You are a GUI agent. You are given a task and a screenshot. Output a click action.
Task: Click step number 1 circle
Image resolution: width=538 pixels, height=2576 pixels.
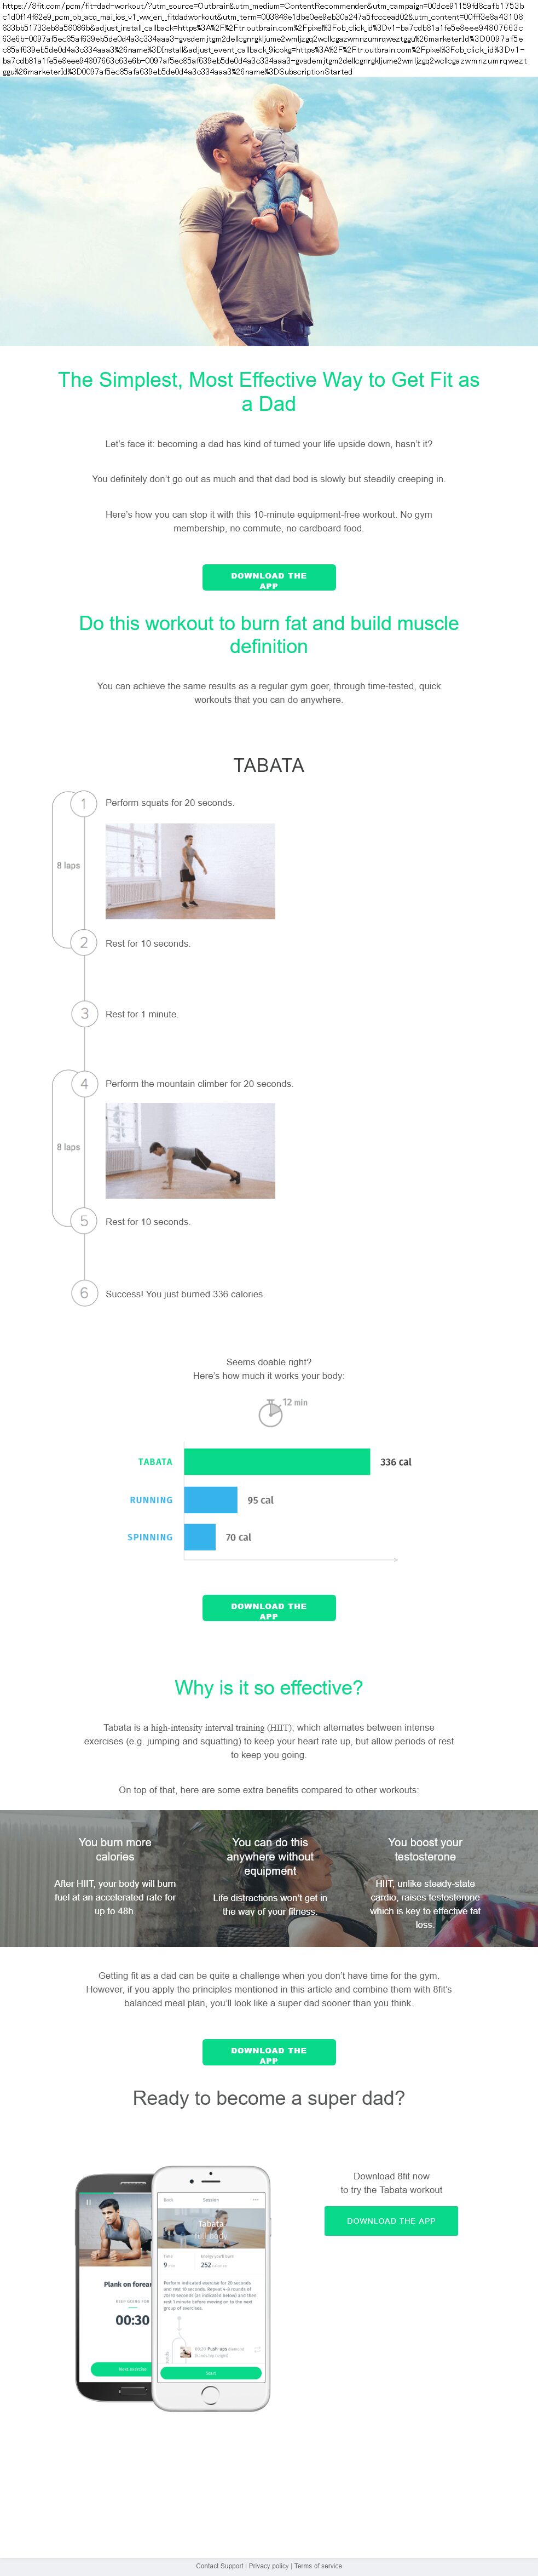[84, 803]
